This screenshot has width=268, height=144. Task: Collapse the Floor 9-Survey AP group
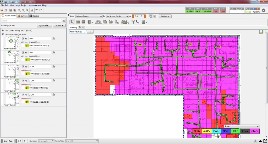[3, 35]
